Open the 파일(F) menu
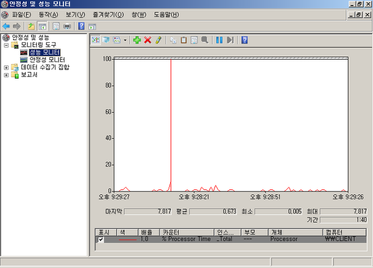 coord(21,15)
